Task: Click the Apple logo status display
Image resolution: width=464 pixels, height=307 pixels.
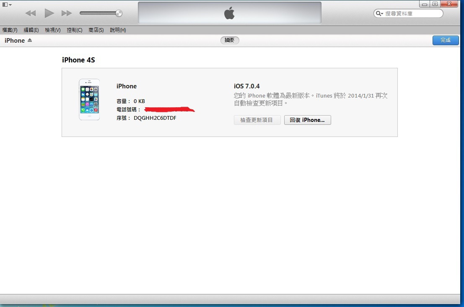Action: coord(230,13)
